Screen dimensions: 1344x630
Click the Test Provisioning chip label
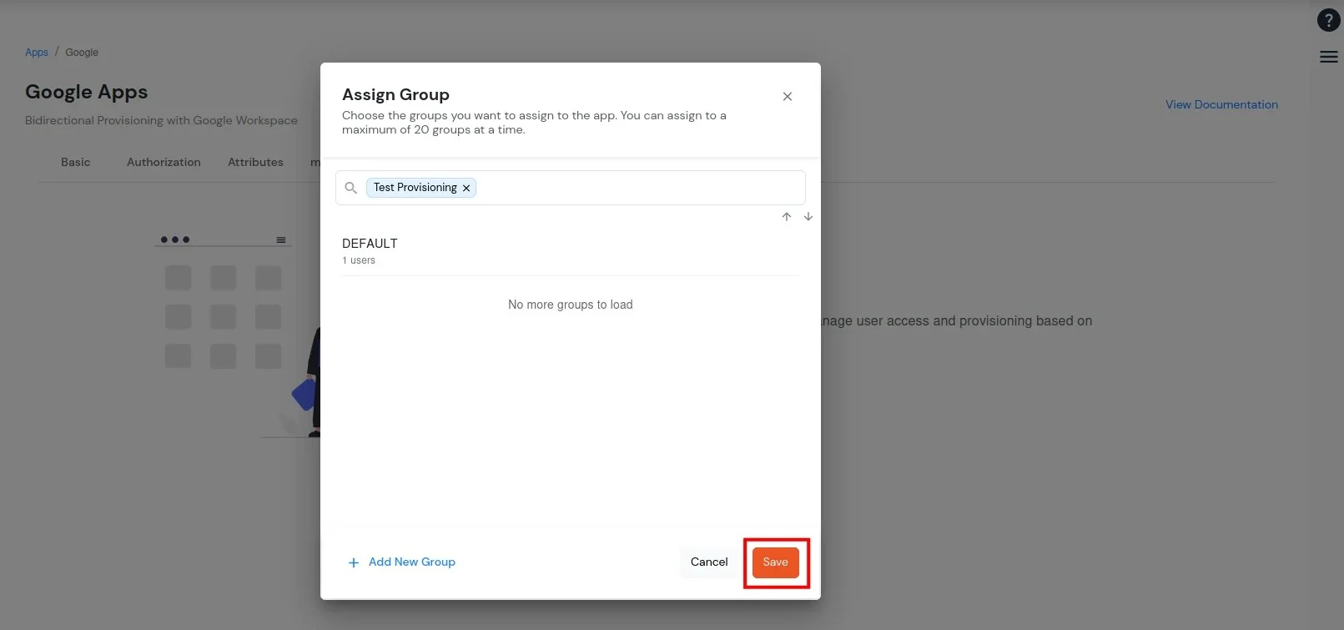pos(415,187)
